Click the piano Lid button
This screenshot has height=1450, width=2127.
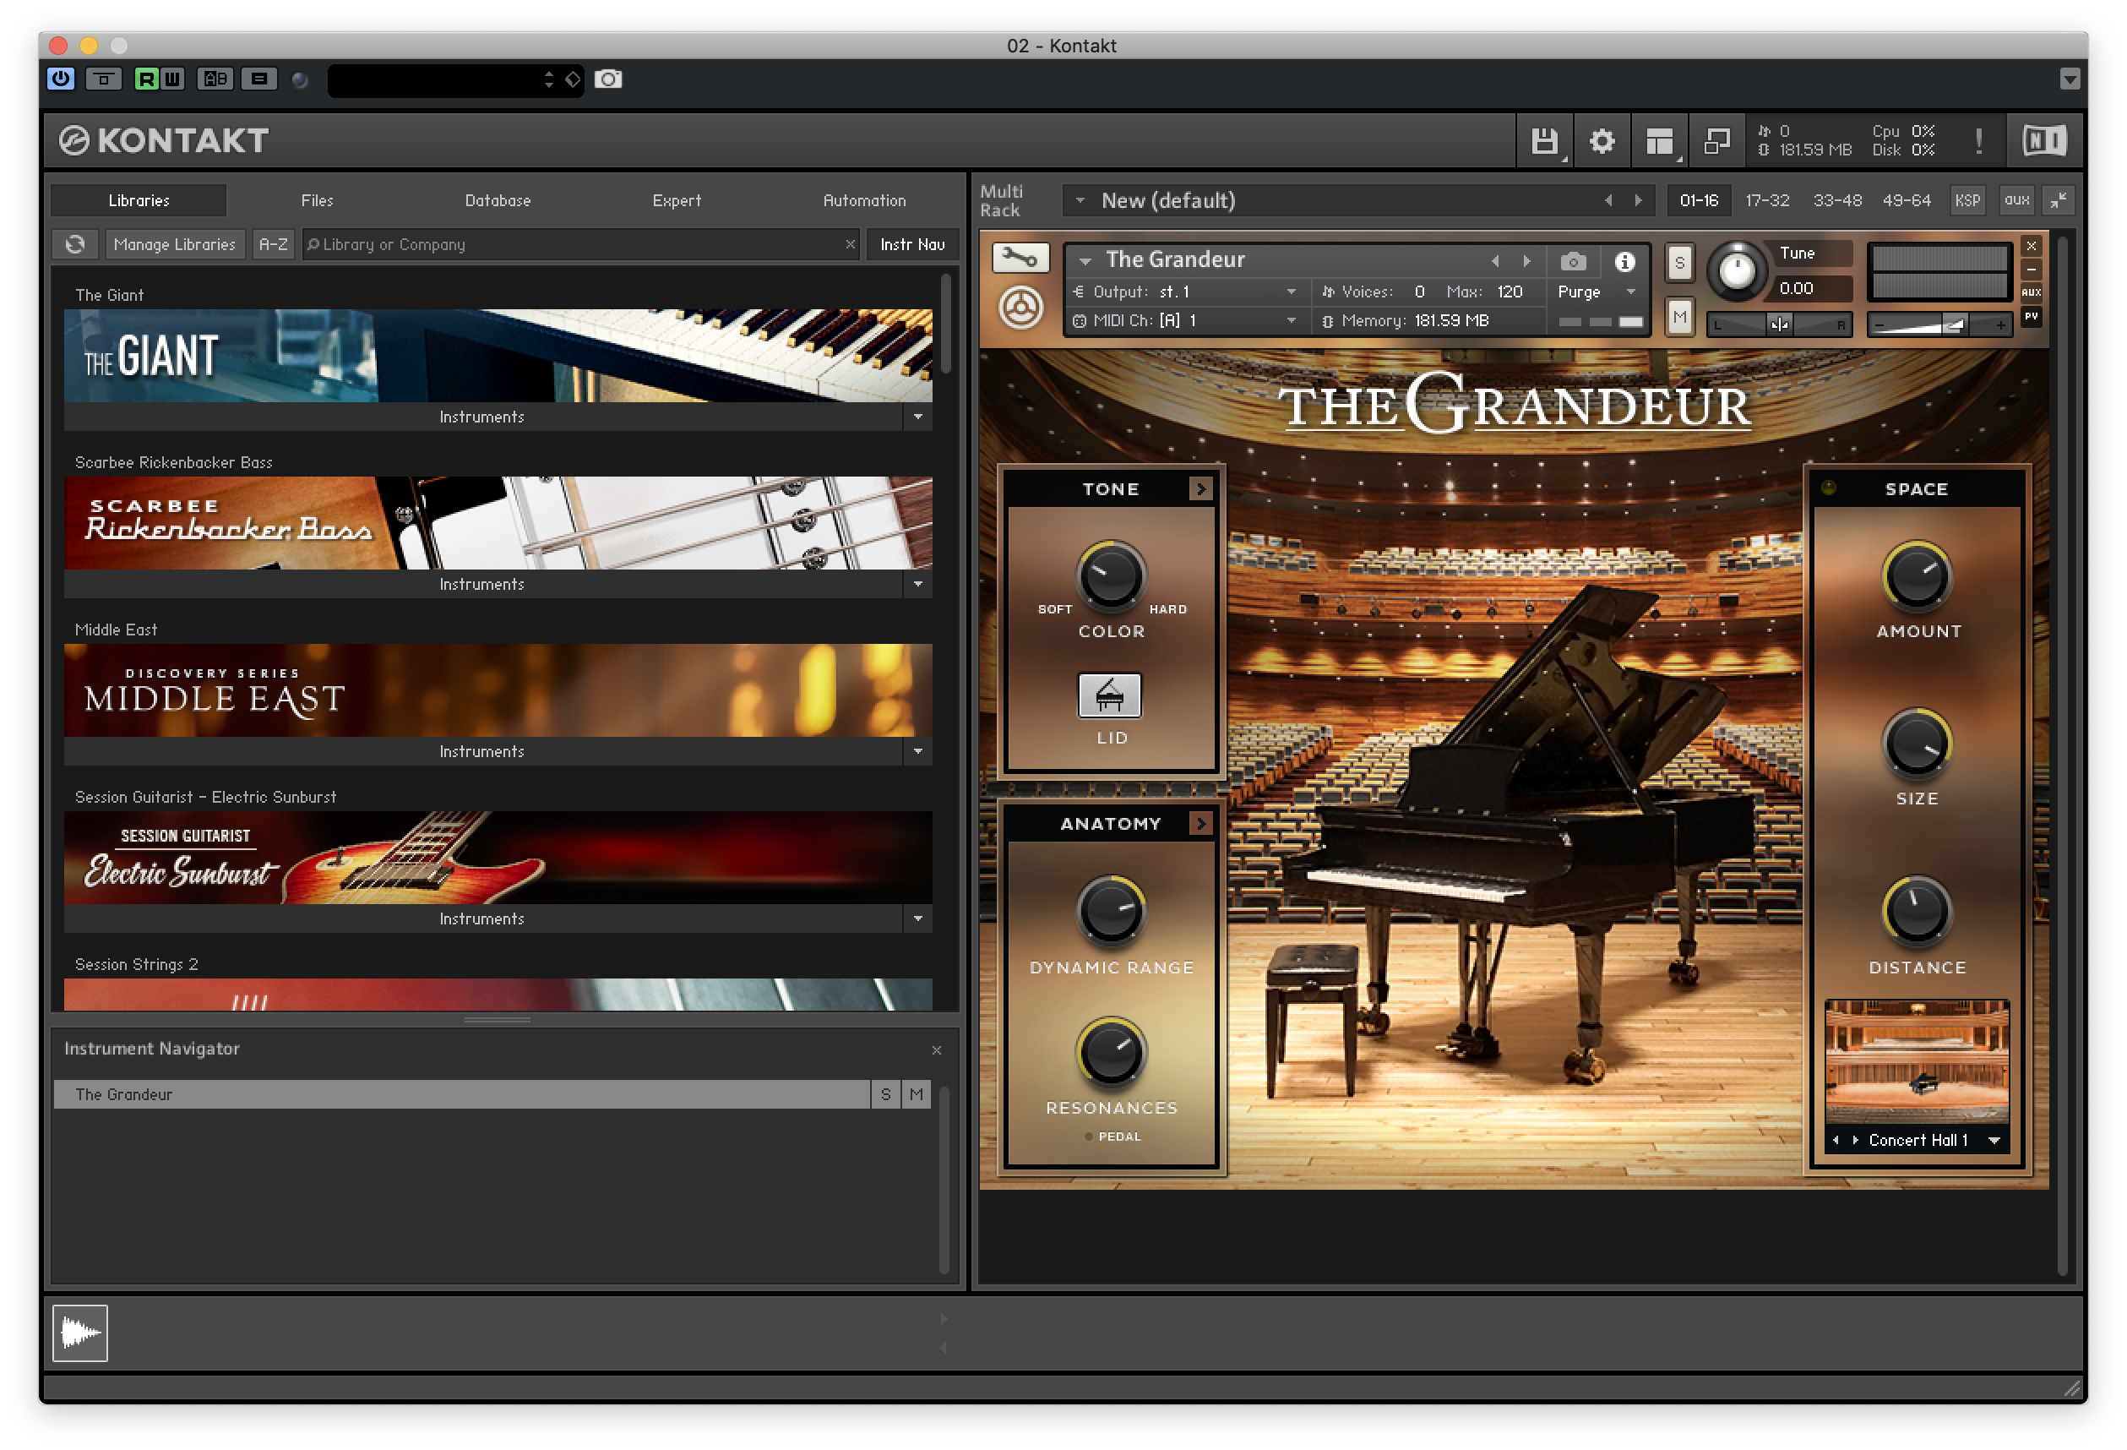point(1109,695)
